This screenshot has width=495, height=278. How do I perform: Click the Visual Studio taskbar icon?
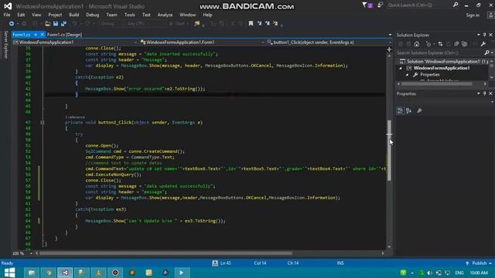pos(65,273)
